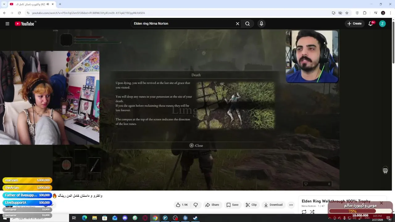395x222 pixels.
Task: Go back in the browser
Action: coord(4,13)
